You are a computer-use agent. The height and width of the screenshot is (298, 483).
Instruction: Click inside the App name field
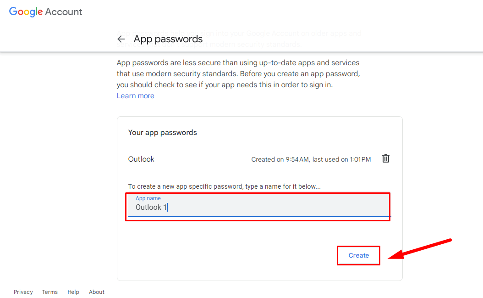click(x=258, y=207)
